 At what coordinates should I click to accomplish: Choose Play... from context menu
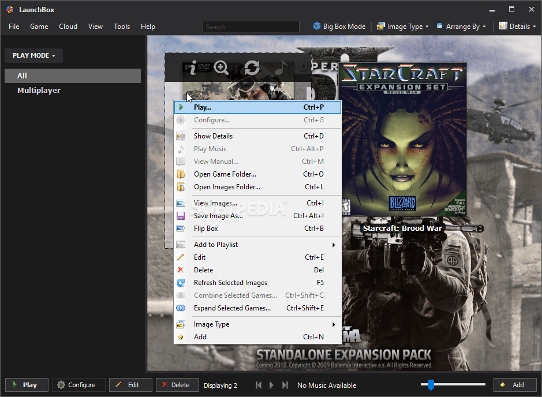click(x=257, y=107)
